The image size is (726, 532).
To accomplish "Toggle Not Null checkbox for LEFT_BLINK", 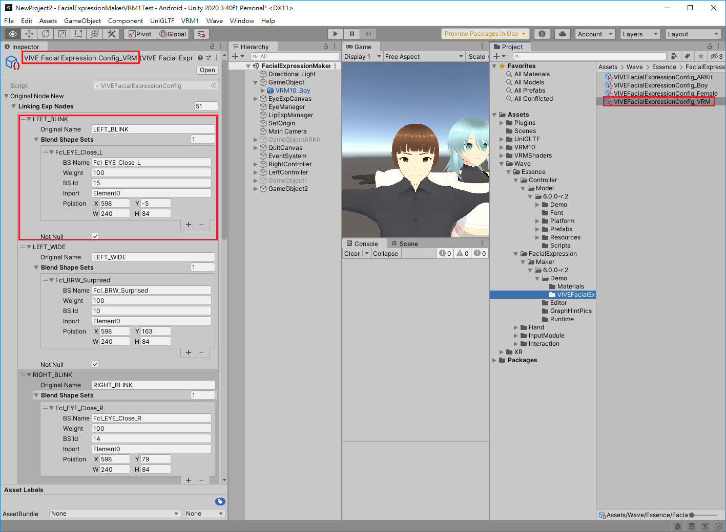I will point(95,236).
